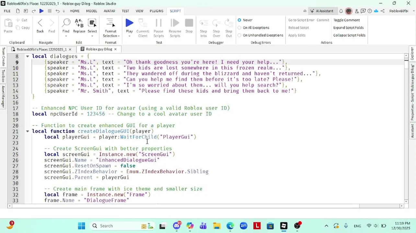Screen dimensions: 416x233
Task: Click the blue cloud icon
Action: (376, 11)
